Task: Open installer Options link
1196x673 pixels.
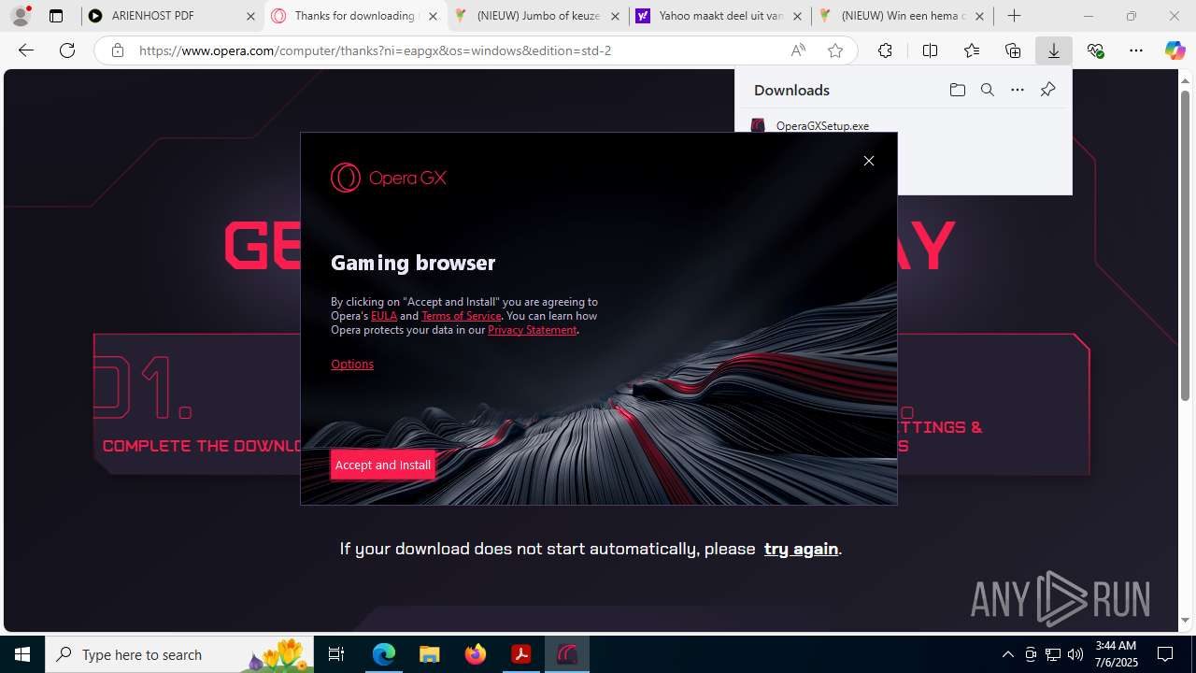Action: click(352, 365)
